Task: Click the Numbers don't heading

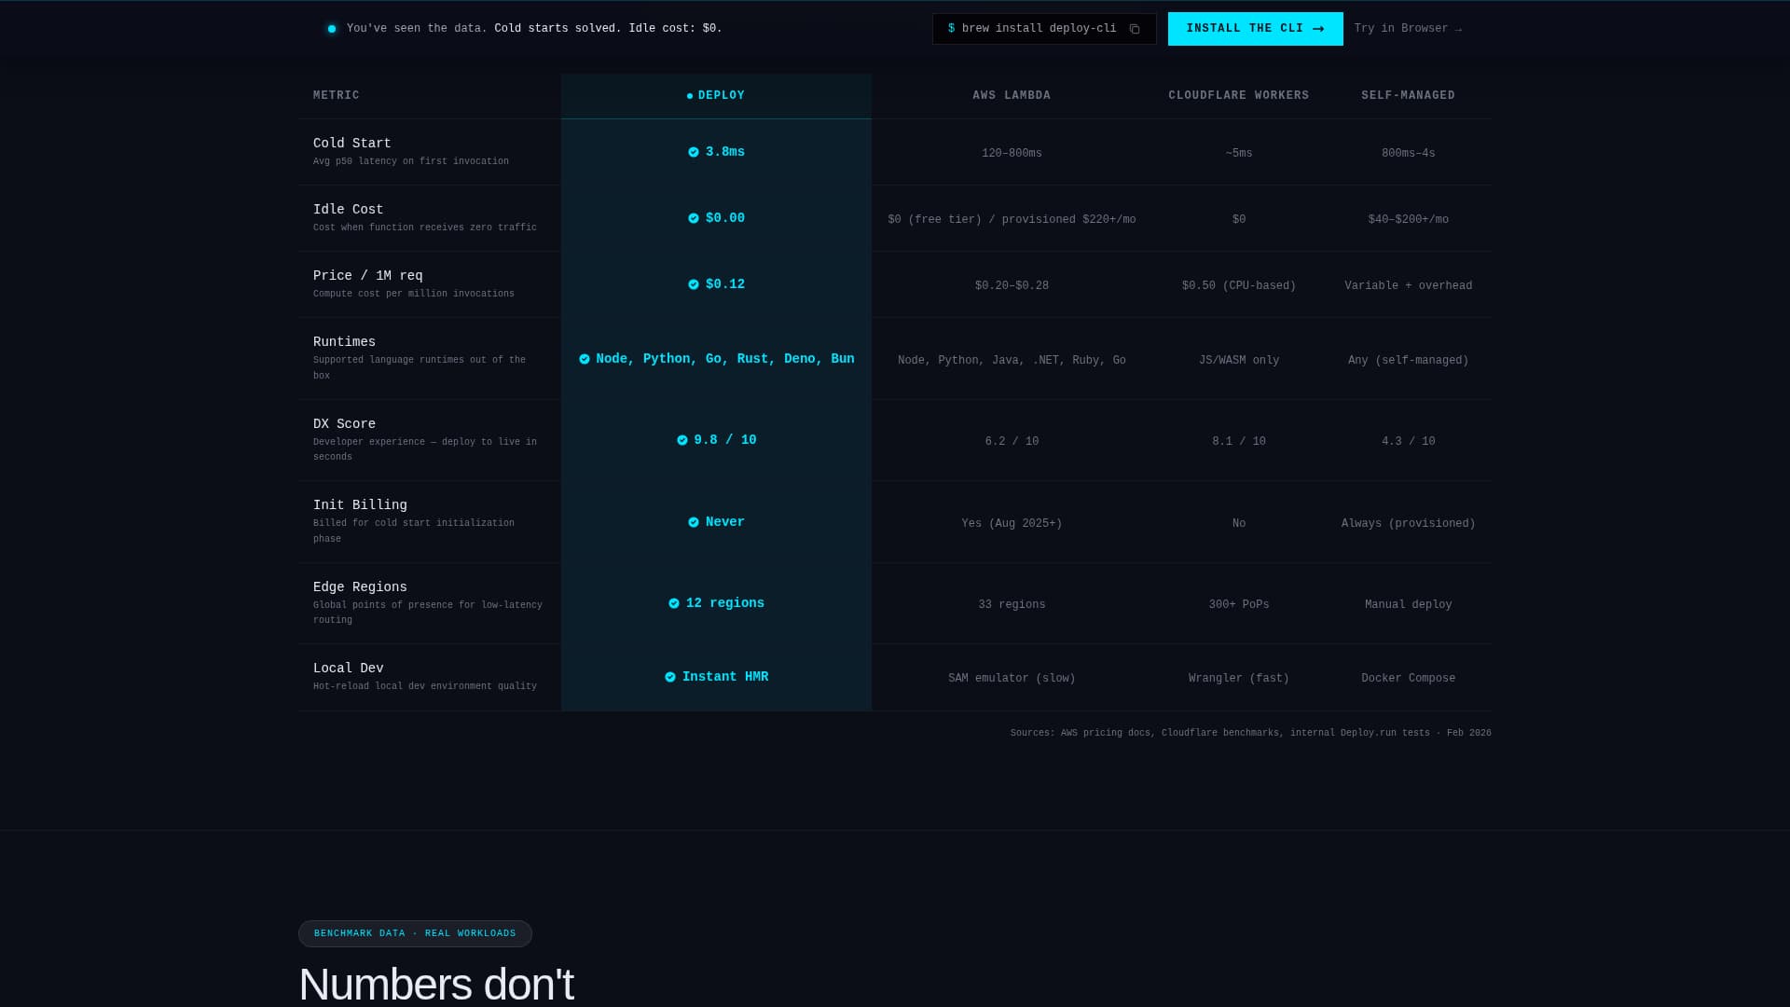Action: (x=436, y=985)
